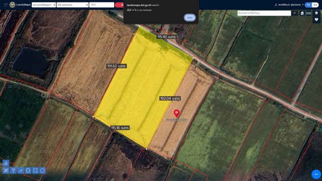Open the map layers panel
This screenshot has height=181, width=322.
[316, 13]
